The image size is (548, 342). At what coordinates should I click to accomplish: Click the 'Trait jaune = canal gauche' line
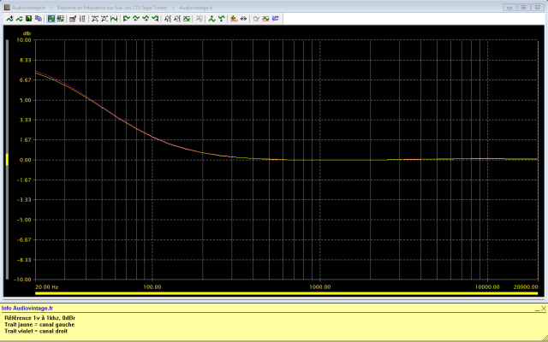click(39, 325)
